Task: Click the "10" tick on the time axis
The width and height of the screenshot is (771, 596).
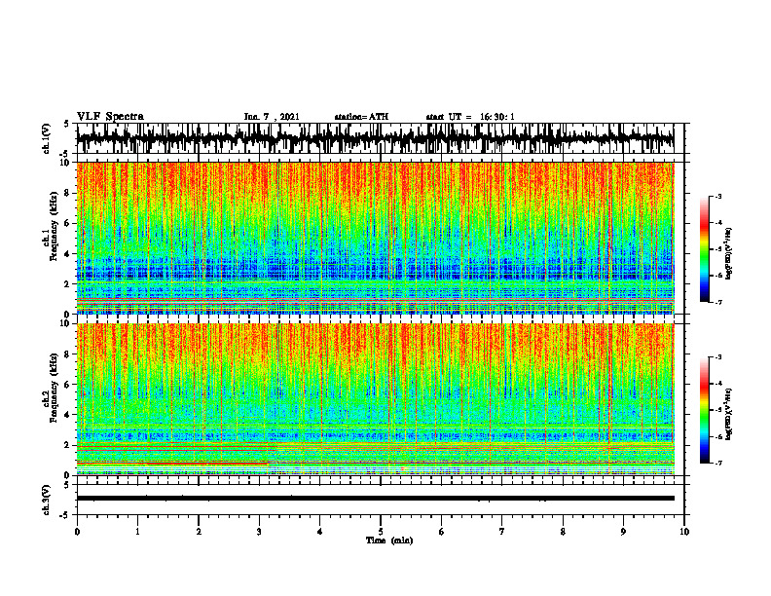Action: pos(684,532)
